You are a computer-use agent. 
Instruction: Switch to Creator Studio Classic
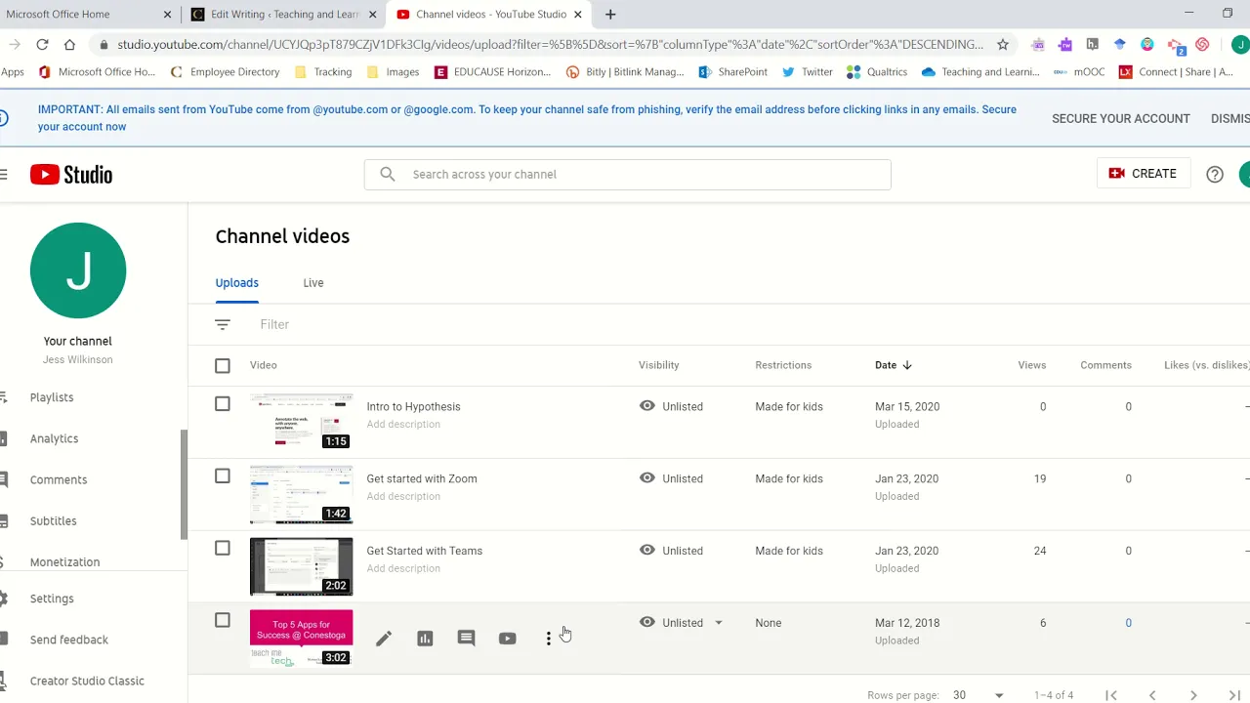coord(87,681)
